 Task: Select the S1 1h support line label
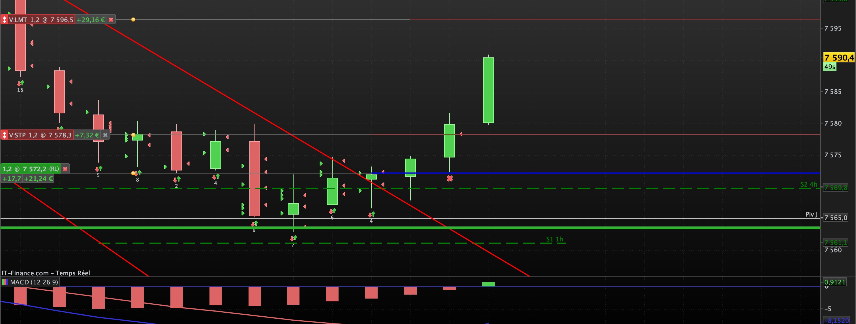pyautogui.click(x=554, y=239)
